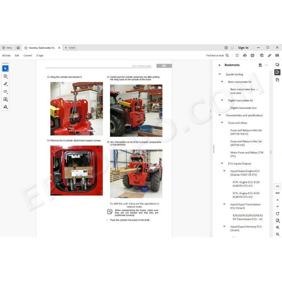Click the current page number 133 field
Screen dimensions: 282x282
tap(278, 186)
